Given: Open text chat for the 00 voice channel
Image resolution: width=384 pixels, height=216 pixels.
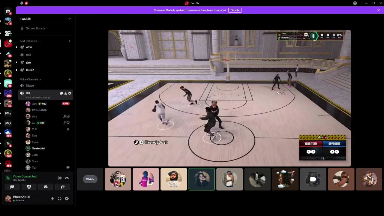Looking at the screenshot, I should click(x=61, y=93).
